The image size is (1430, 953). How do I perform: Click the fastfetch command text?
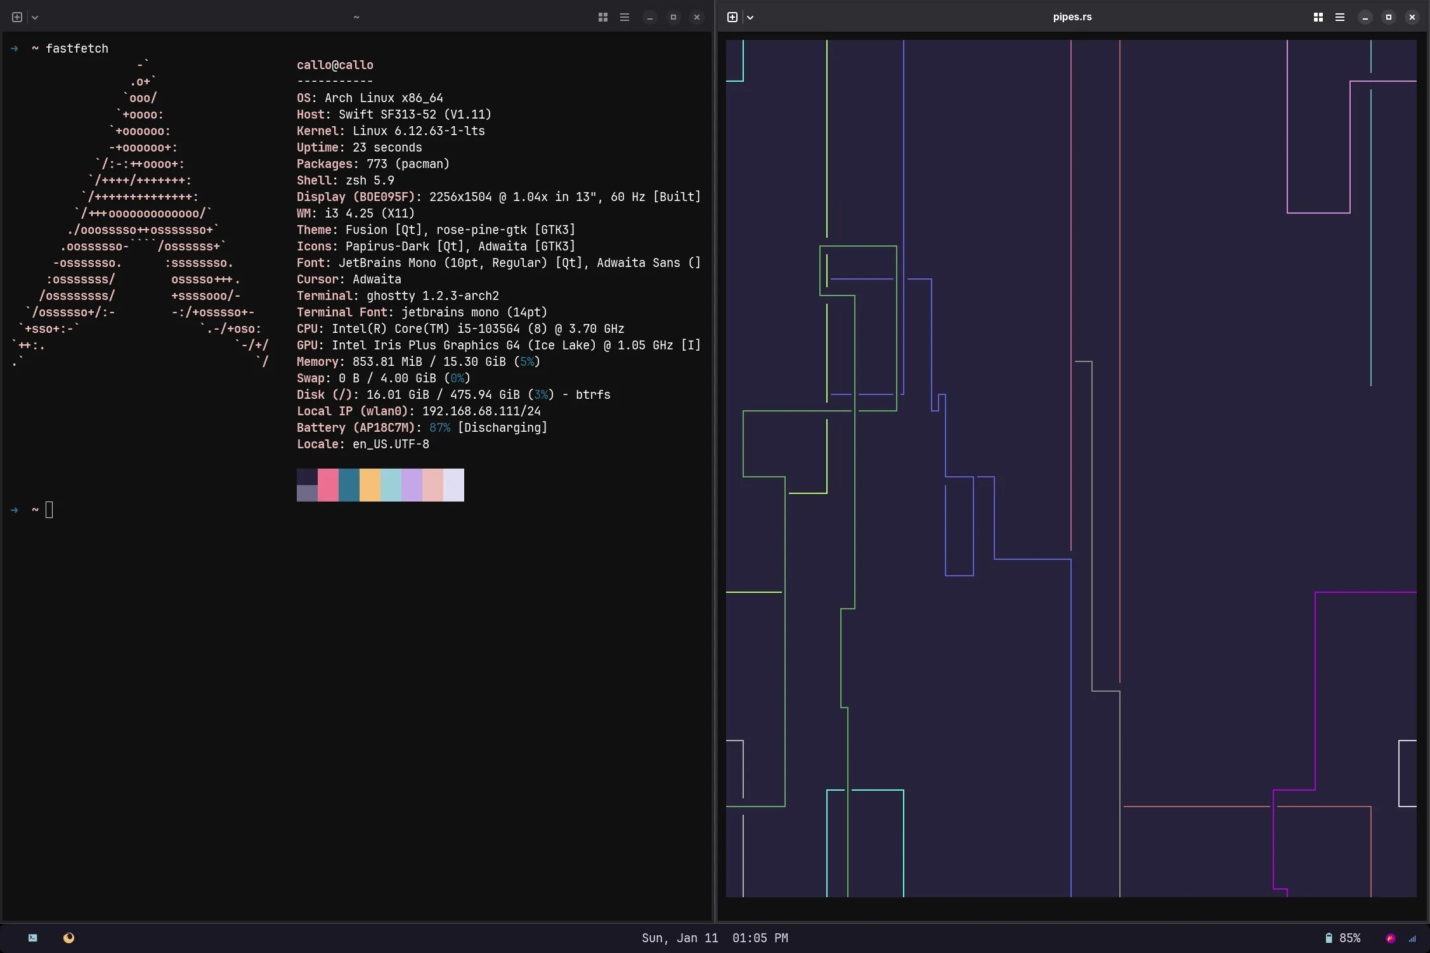click(x=77, y=49)
